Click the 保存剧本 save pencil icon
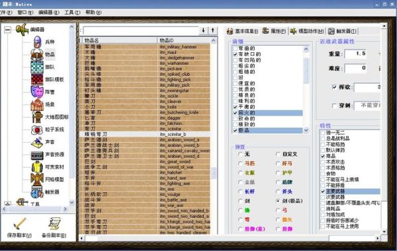This screenshot has width=397, height=251. pyautogui.click(x=19, y=224)
